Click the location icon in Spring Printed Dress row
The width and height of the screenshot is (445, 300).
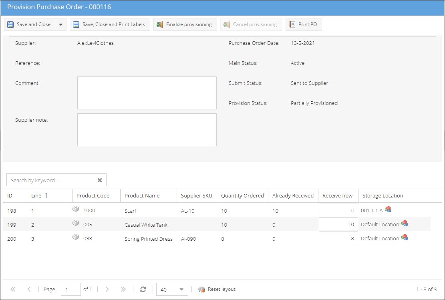pos(405,237)
